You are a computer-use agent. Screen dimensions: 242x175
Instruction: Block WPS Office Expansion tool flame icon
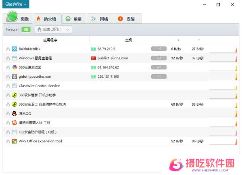coord(8,142)
